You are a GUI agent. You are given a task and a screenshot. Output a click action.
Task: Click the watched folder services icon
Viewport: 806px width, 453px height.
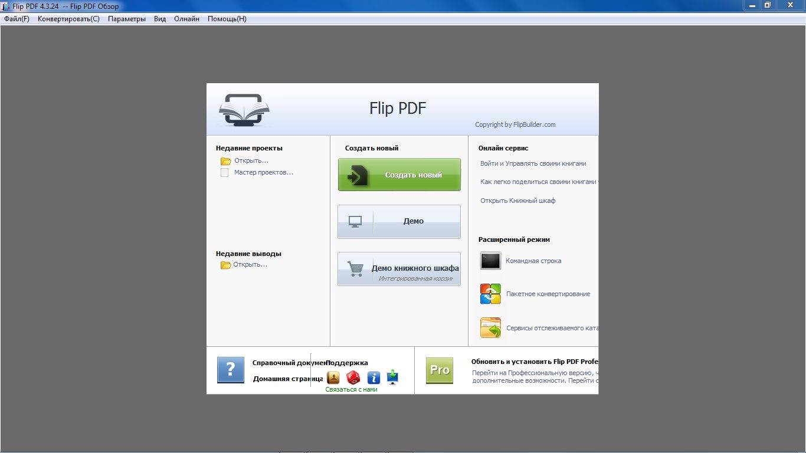click(x=490, y=328)
